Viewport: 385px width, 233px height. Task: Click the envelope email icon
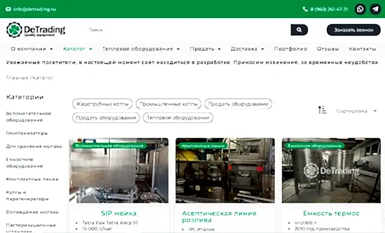pos(8,9)
